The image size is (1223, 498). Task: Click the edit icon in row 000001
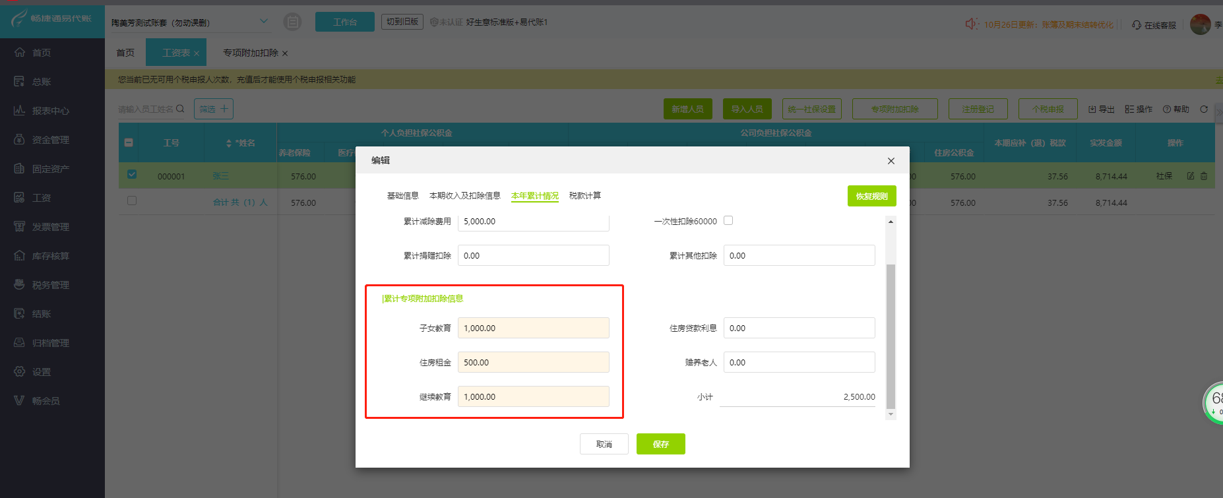tap(1191, 176)
